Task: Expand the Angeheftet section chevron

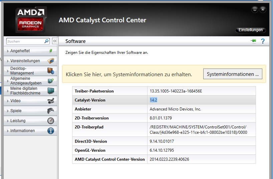Action: (8, 51)
